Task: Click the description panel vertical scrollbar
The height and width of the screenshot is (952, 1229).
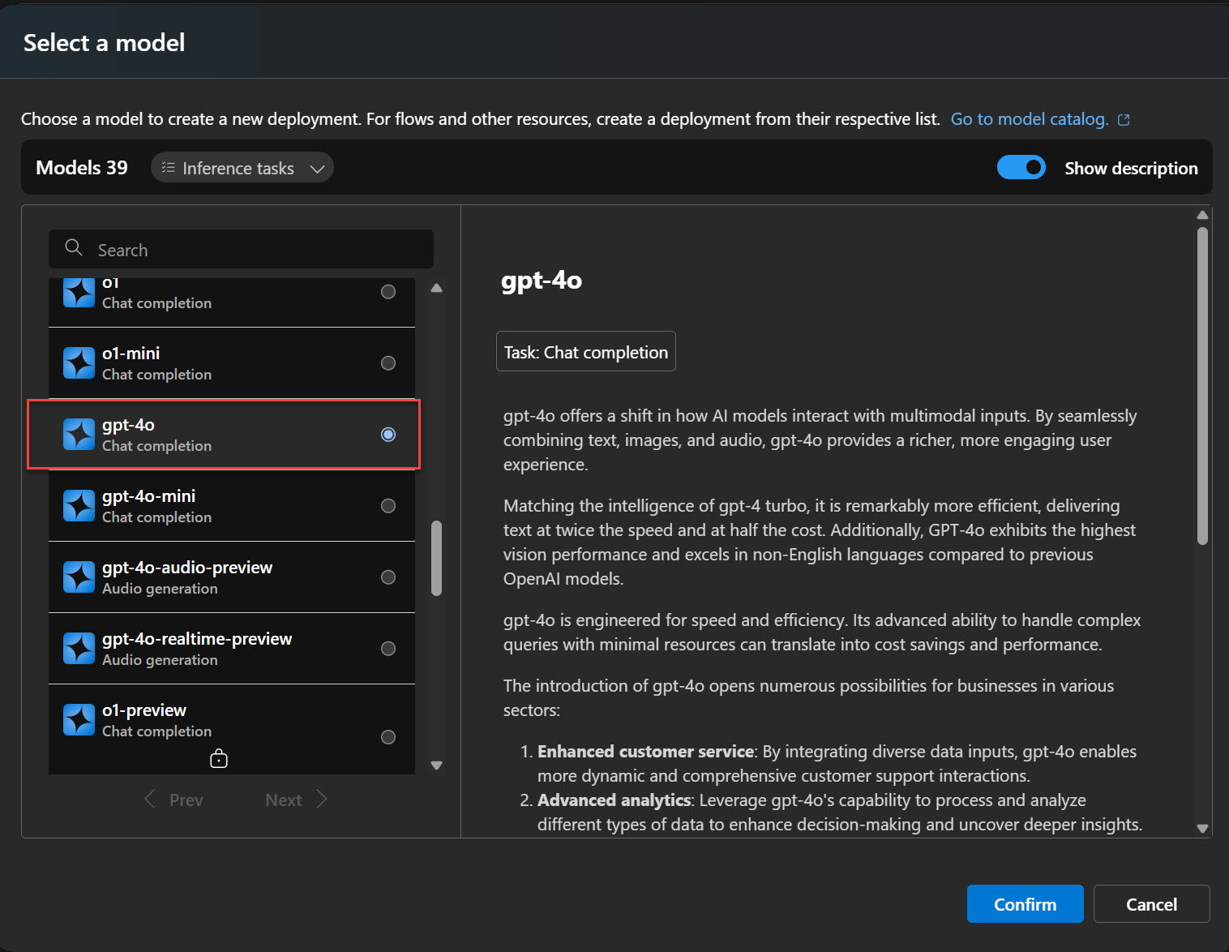Action: [x=1202, y=385]
